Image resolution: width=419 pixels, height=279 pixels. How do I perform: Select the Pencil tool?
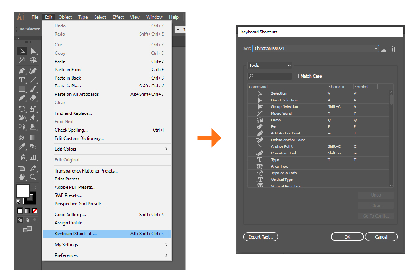(21, 98)
